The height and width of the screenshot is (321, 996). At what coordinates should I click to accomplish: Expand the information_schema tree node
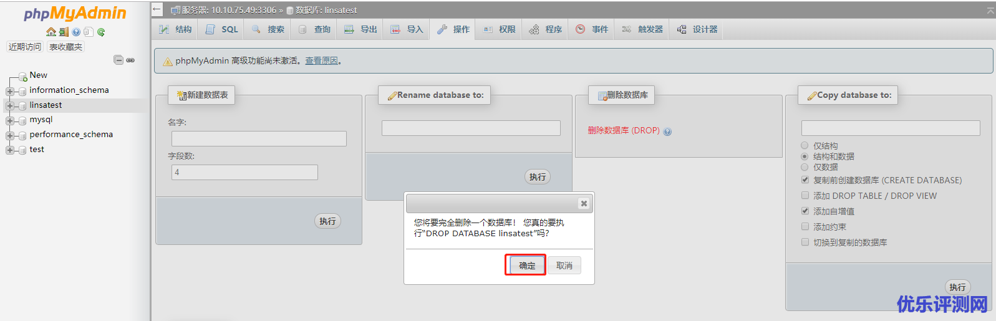(9, 91)
